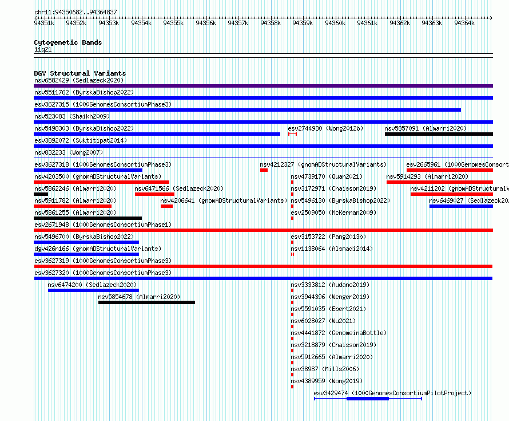Select nsv5914293 (Almarri2020) label
The height and width of the screenshot is (421, 509).
pos(427,176)
